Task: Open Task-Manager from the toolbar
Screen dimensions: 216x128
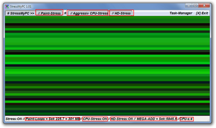Action: pyautogui.click(x=181, y=13)
